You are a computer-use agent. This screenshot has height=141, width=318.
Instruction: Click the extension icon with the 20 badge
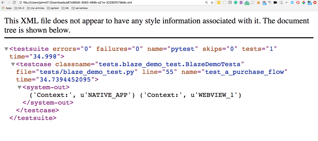coord(310,3)
